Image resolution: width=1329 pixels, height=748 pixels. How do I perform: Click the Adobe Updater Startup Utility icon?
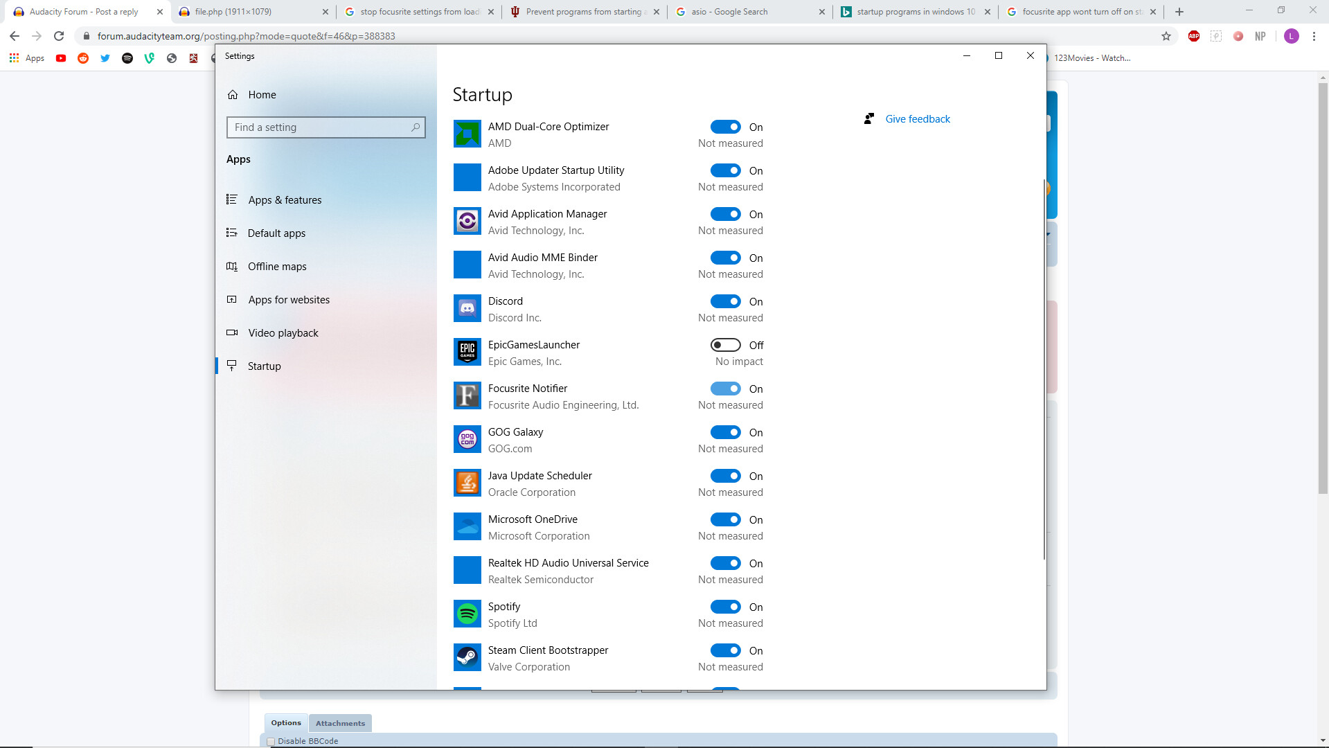coord(467,177)
